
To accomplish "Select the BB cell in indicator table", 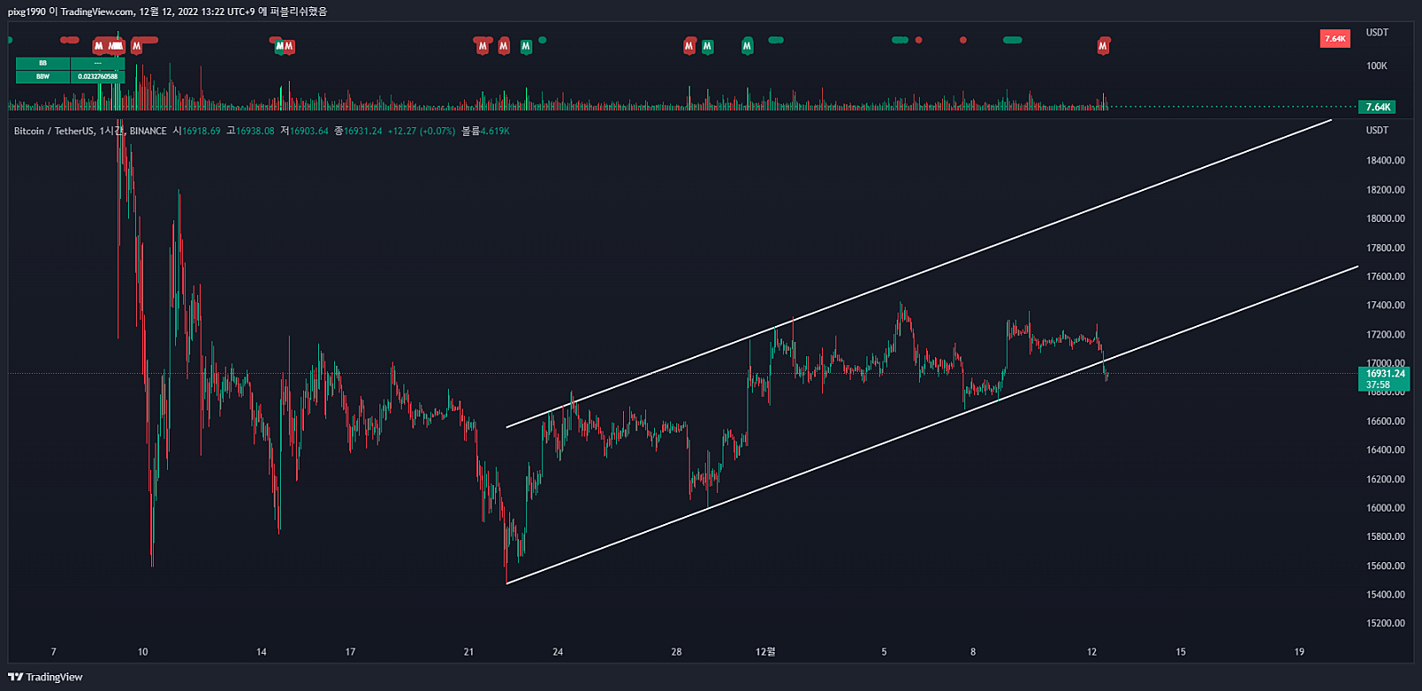I will point(43,63).
